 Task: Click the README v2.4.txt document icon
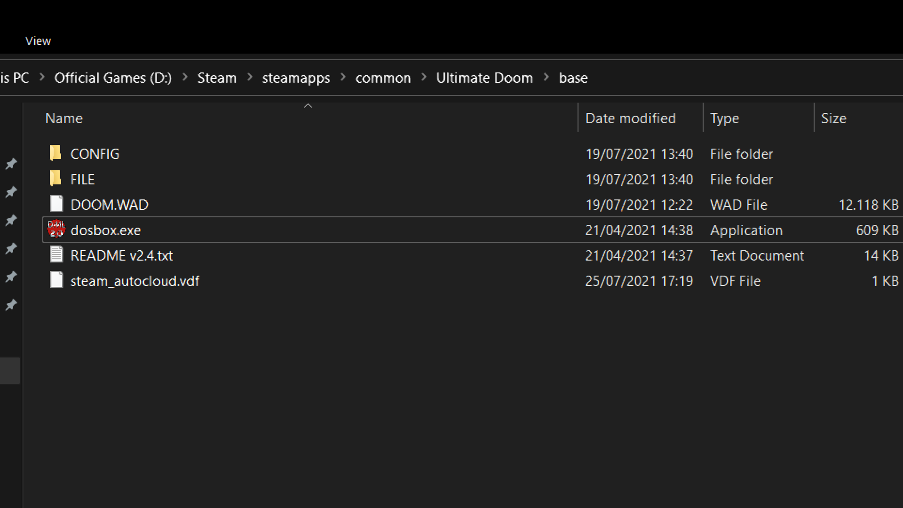pyautogui.click(x=56, y=254)
